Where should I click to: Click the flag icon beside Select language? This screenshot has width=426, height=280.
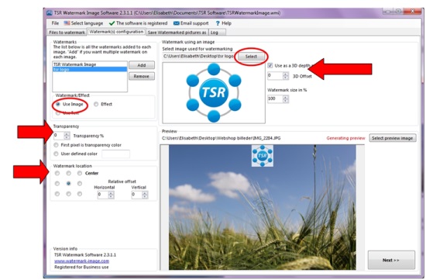[x=67, y=23]
